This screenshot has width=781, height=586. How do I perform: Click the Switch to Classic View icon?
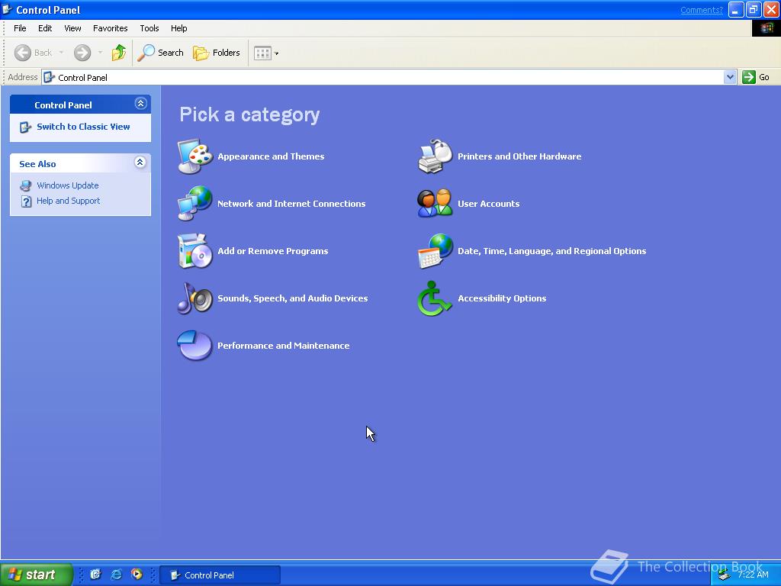(x=25, y=127)
